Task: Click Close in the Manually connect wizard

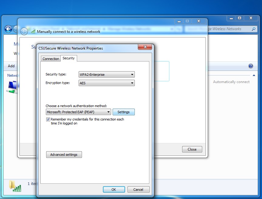Action: [x=192, y=149]
